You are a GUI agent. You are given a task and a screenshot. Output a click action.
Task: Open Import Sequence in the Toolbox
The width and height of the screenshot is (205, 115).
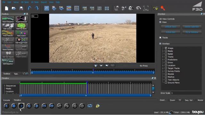(8, 19)
